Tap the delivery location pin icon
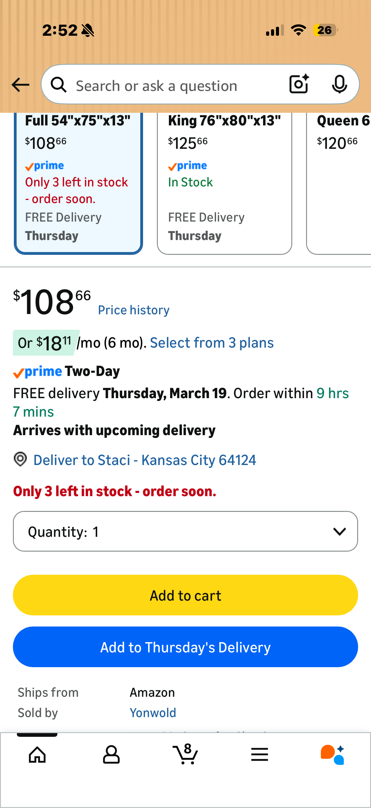Viewport: 371px width, 808px height. [x=20, y=459]
